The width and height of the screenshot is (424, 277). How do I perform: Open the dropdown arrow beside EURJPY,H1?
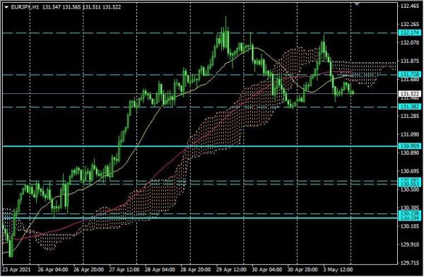click(x=6, y=7)
